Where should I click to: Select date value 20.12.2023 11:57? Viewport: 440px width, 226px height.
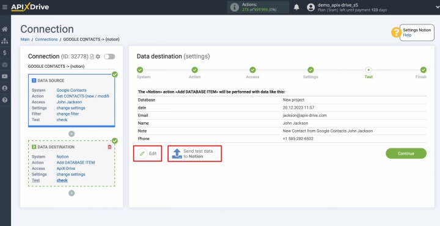point(298,108)
